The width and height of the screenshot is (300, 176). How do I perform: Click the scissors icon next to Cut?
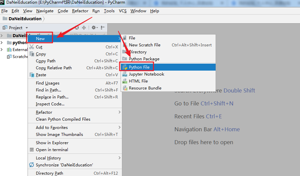point(32,47)
